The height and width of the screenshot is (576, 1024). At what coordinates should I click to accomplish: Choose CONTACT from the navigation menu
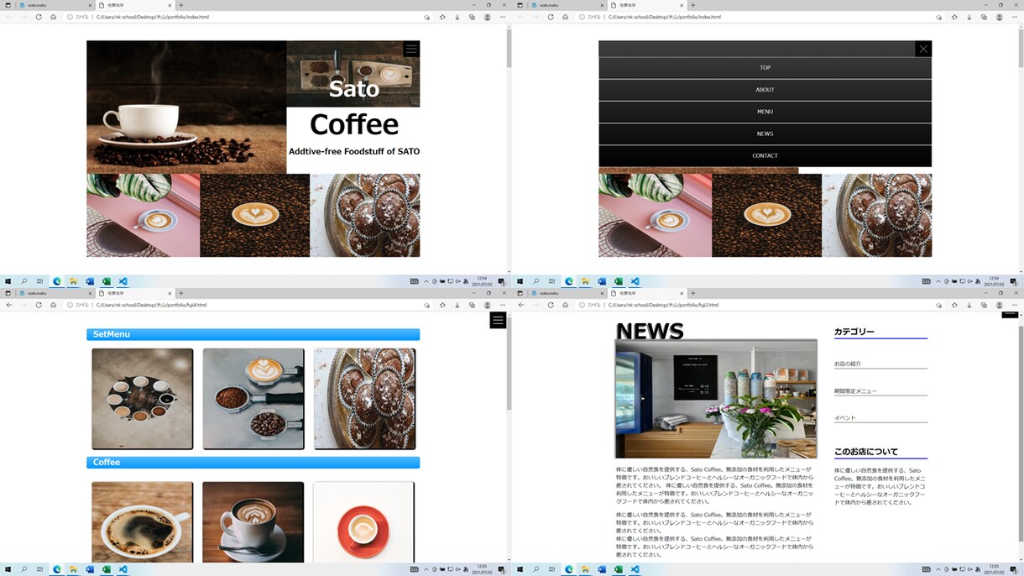click(x=765, y=155)
